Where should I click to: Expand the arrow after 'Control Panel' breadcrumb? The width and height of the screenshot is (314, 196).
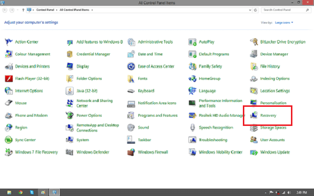pyautogui.click(x=57, y=10)
